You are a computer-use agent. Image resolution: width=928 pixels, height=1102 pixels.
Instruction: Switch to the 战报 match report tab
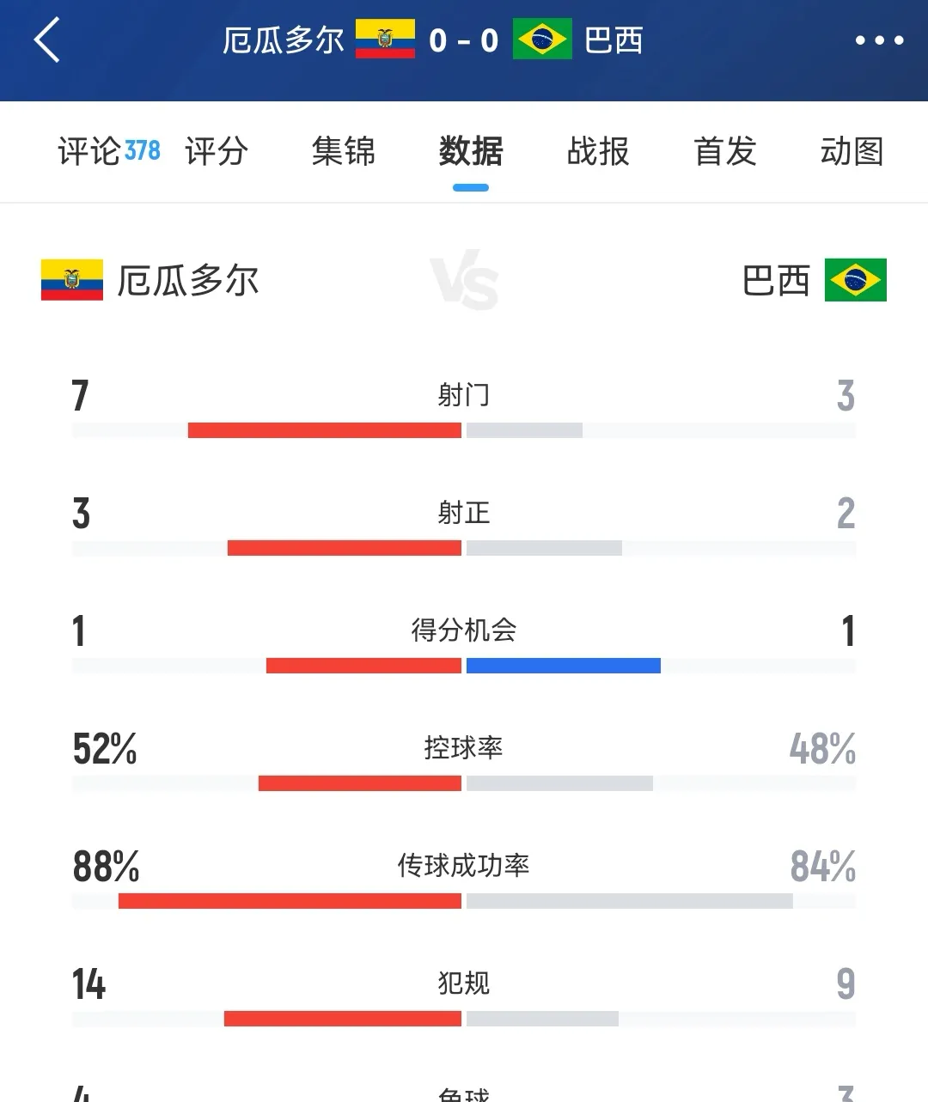597,152
